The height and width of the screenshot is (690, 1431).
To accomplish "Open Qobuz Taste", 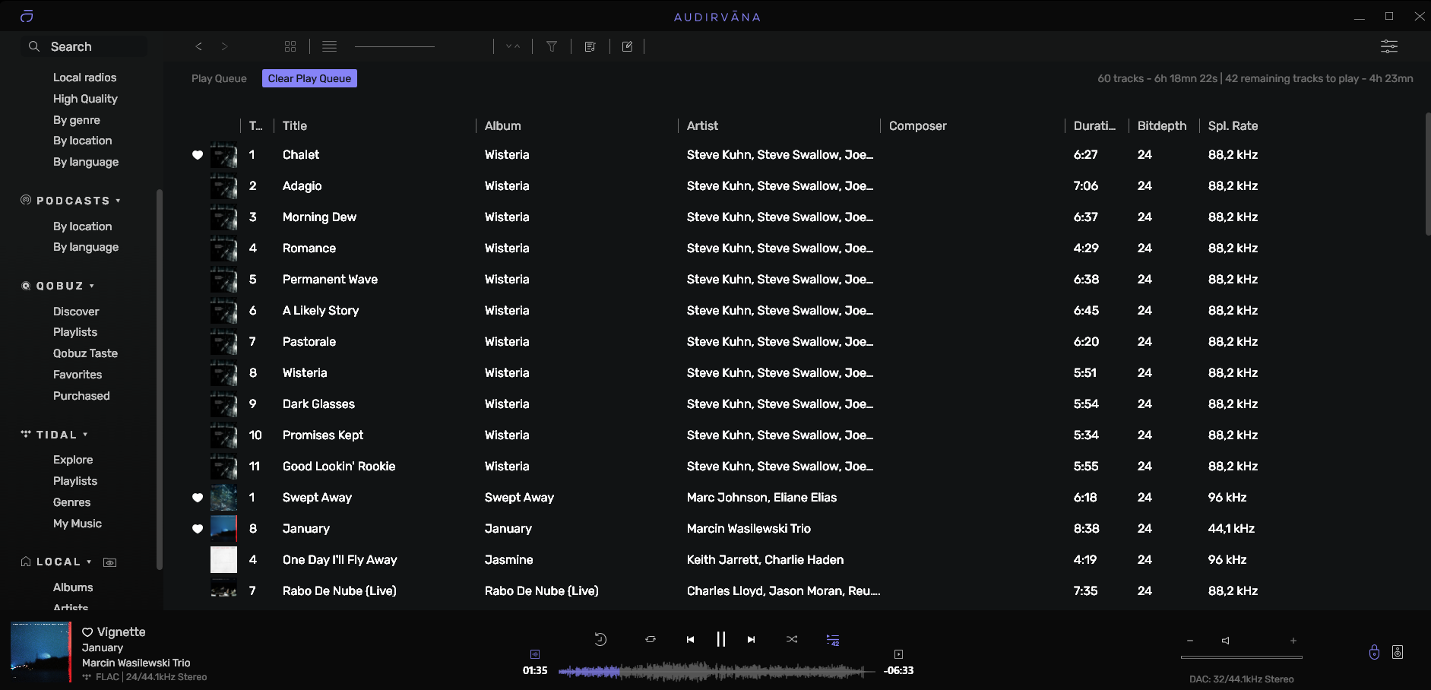I will 85,353.
